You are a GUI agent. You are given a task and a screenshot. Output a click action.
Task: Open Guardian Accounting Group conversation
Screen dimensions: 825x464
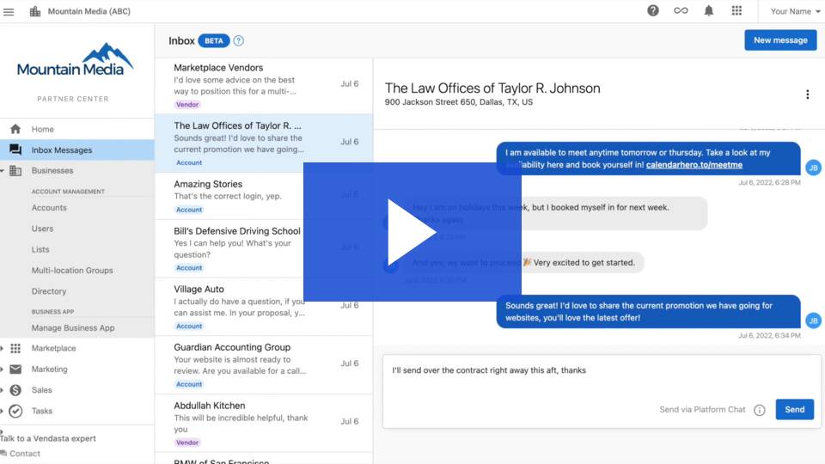click(x=264, y=365)
